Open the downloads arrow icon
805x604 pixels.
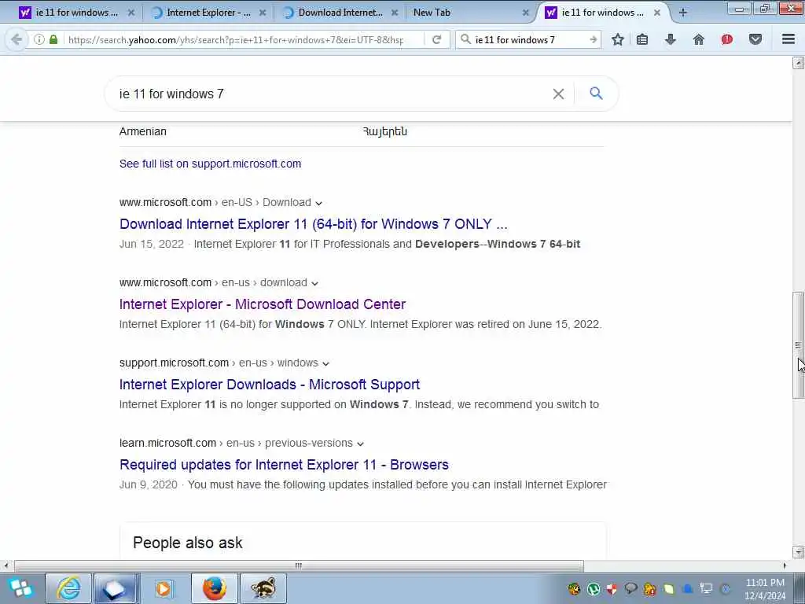[671, 39]
